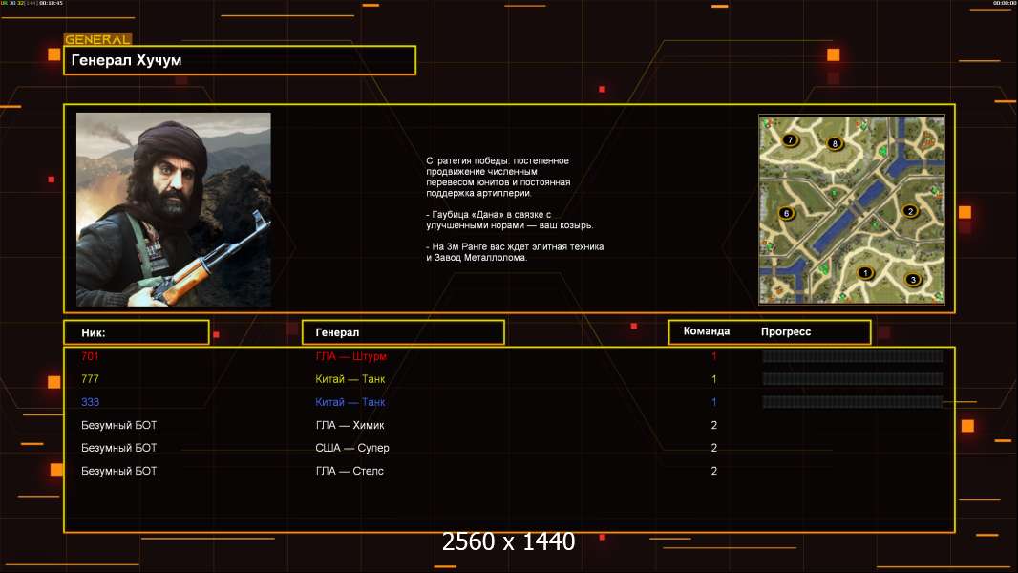Select start position 1 on the minimap
1018x573 pixels.
click(x=865, y=272)
